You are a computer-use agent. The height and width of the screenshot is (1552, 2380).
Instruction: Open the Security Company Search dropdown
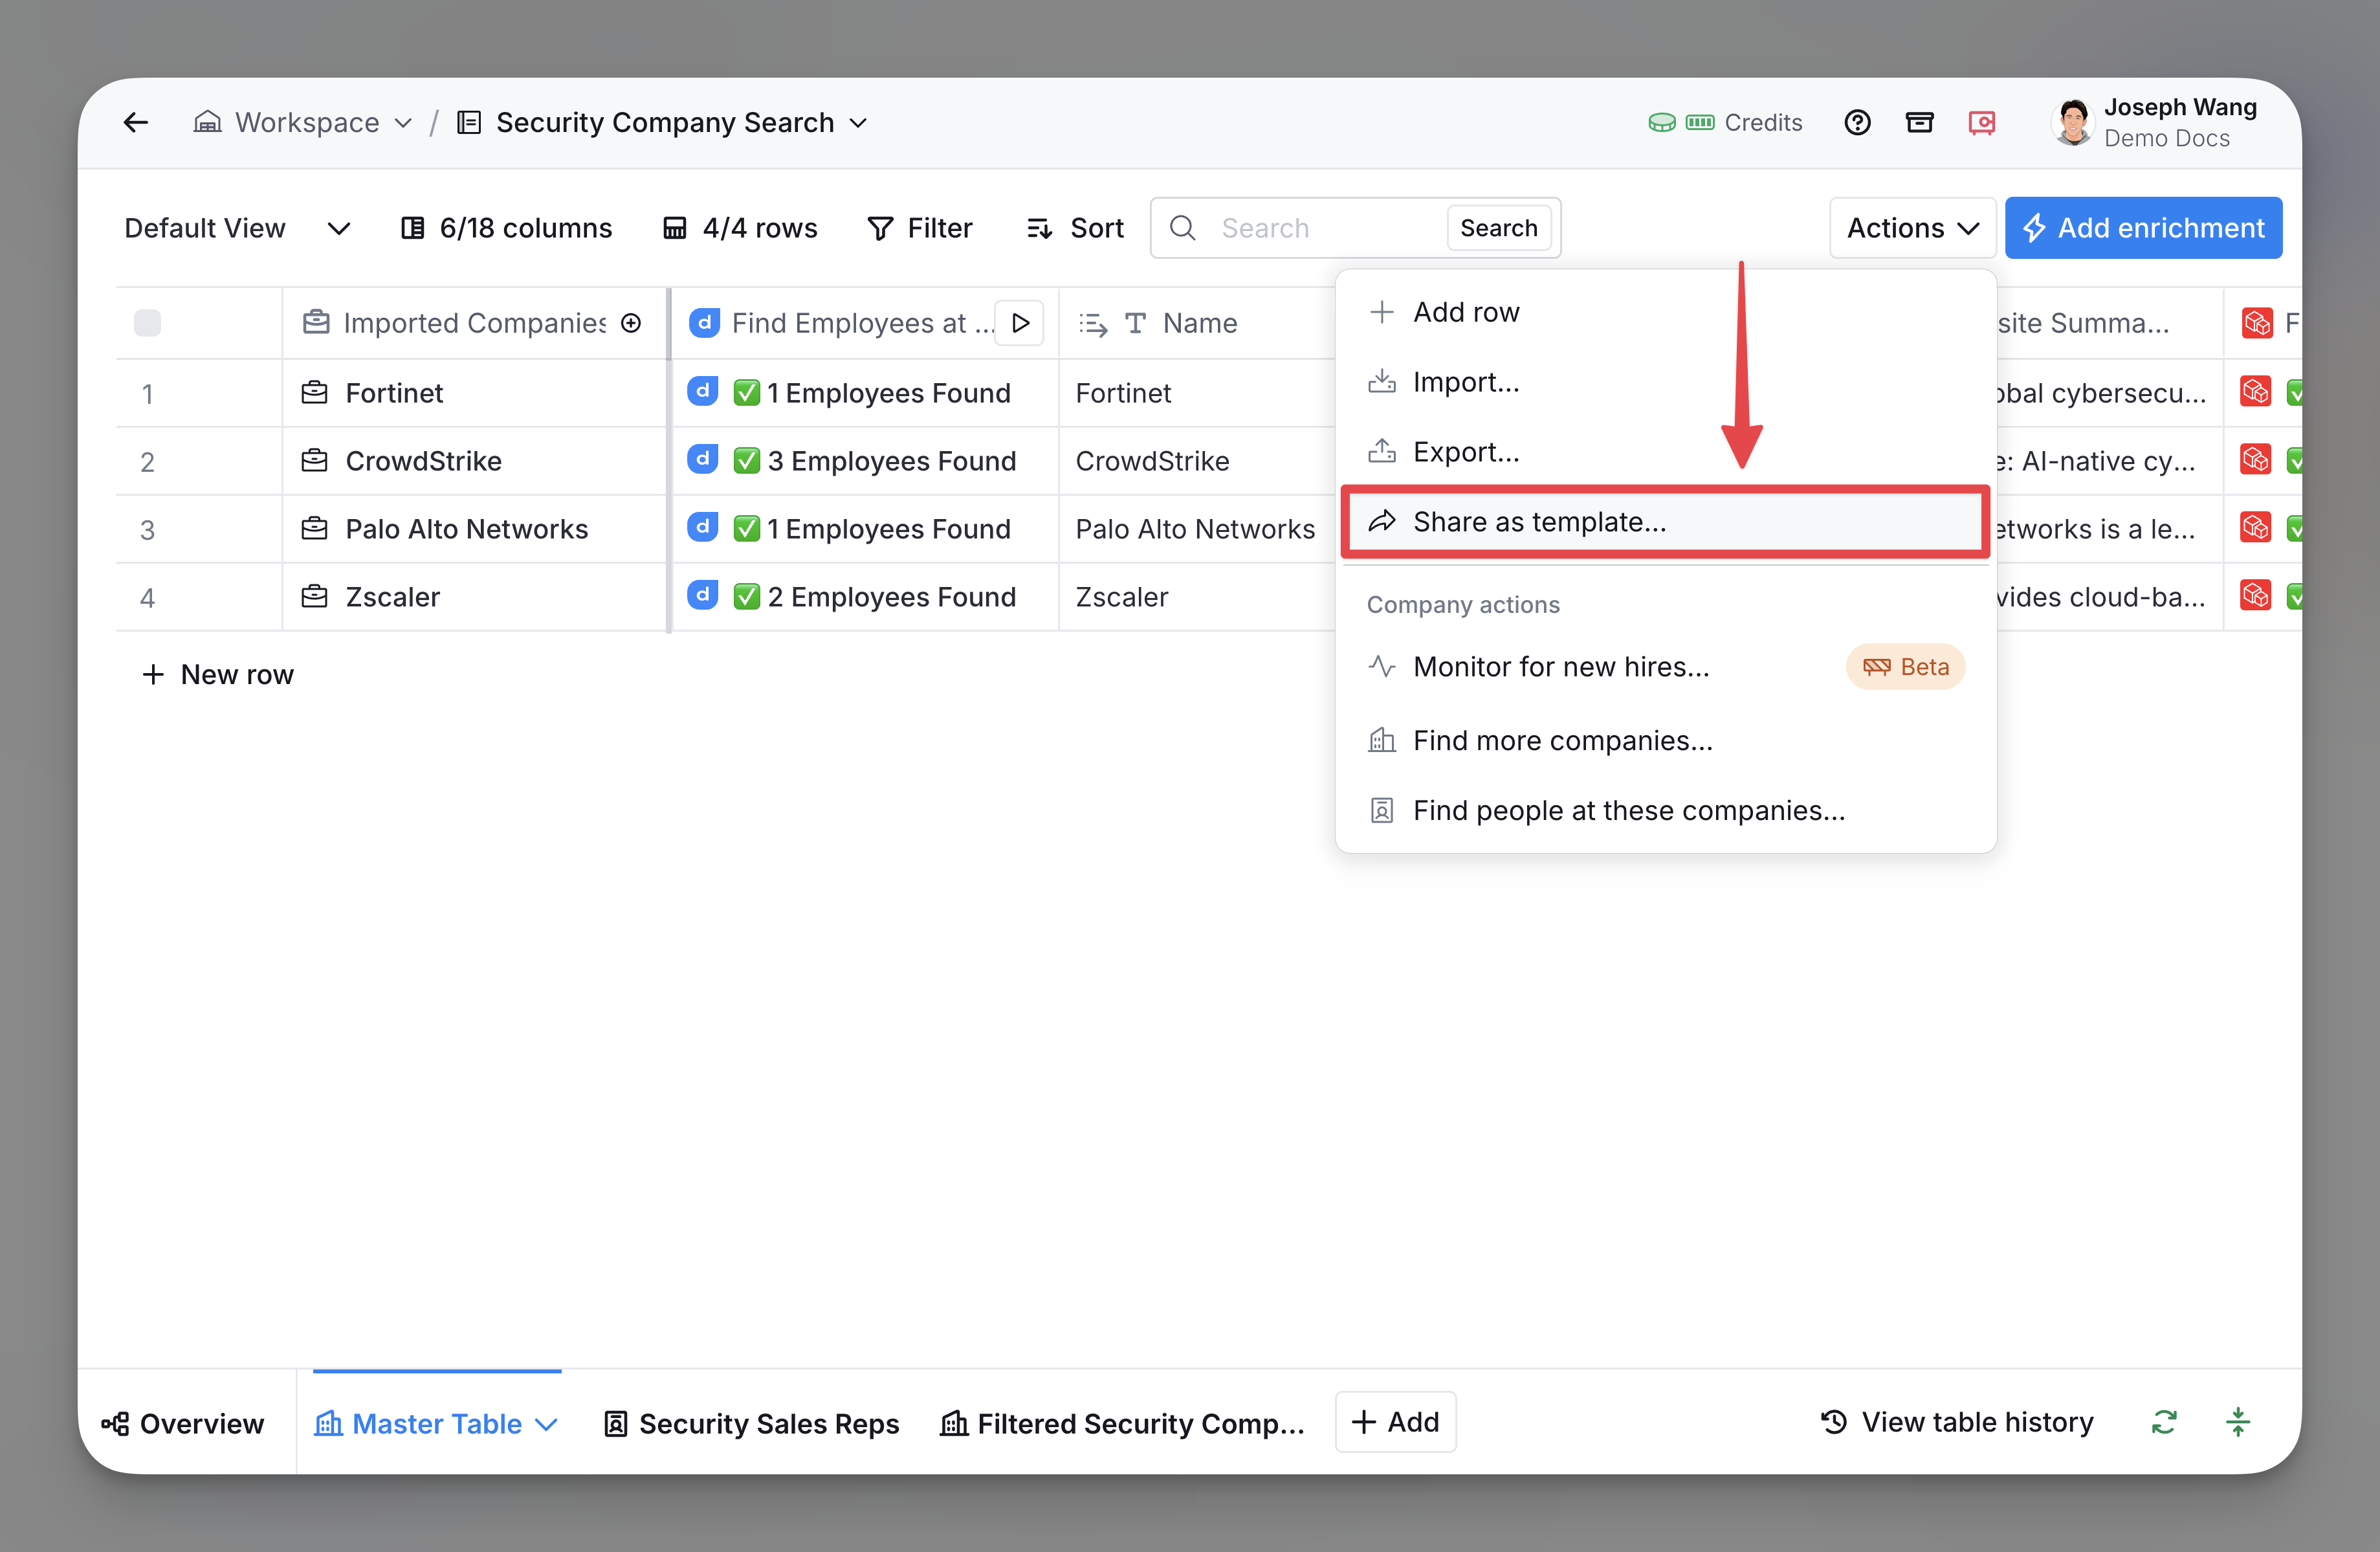858,123
